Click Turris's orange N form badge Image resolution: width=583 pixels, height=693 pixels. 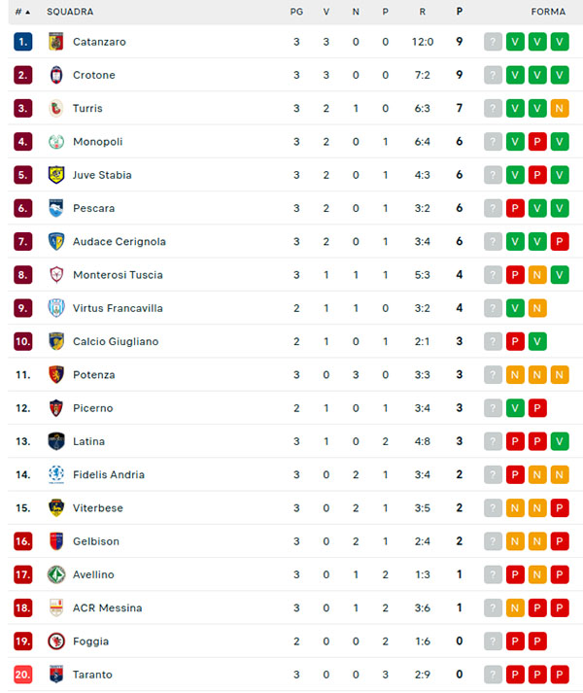(x=560, y=108)
